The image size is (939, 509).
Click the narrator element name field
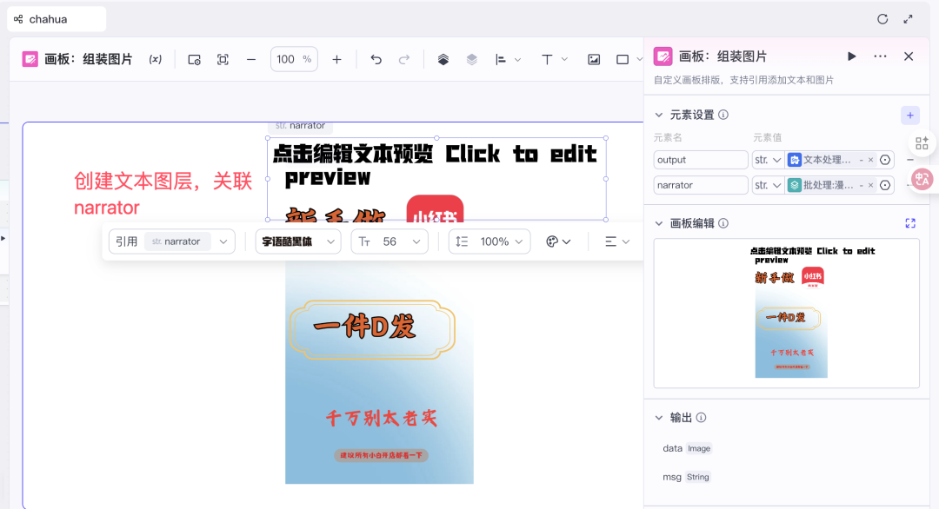click(x=700, y=185)
